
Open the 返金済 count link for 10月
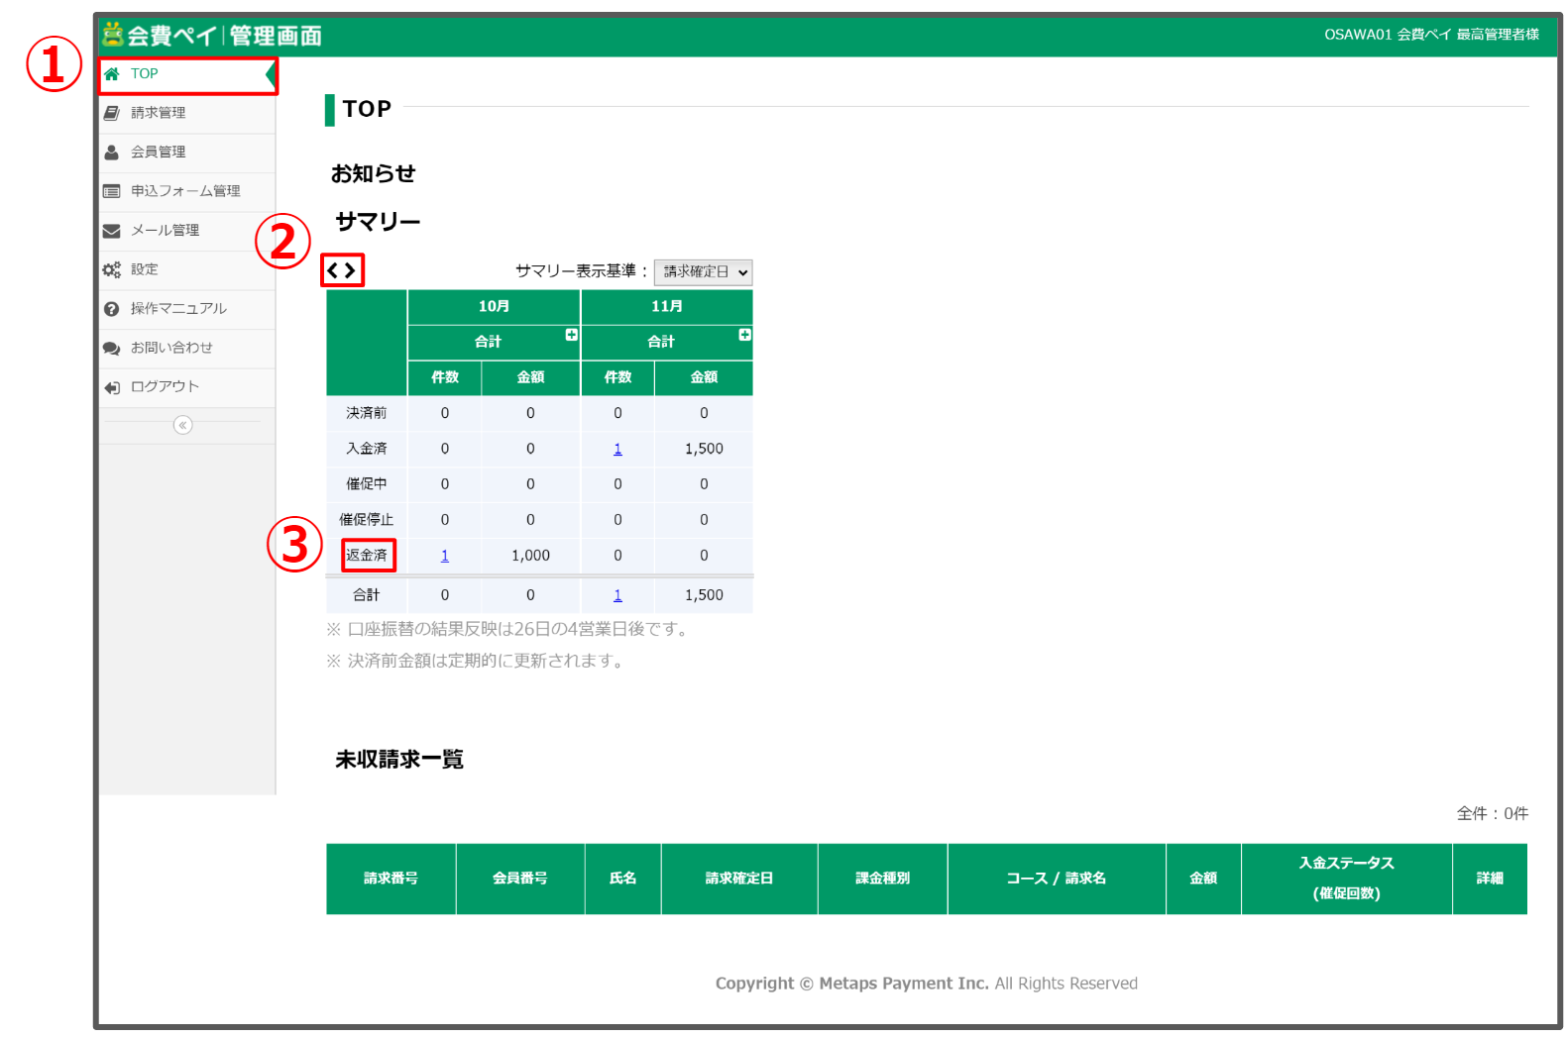click(445, 556)
